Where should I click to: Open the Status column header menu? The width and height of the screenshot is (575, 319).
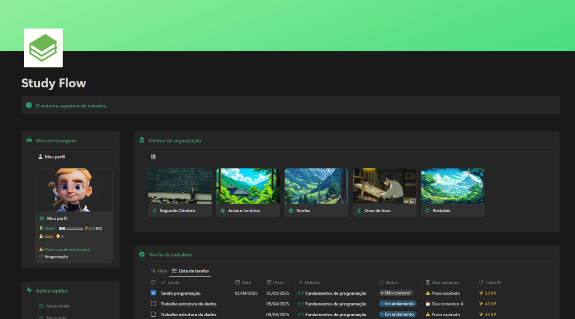click(391, 283)
